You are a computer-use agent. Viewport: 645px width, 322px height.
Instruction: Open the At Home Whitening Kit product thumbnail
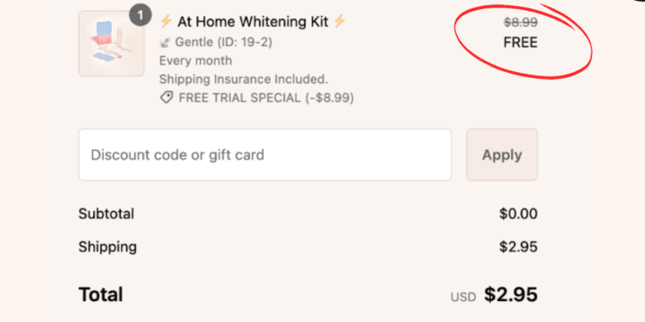pyautogui.click(x=111, y=44)
